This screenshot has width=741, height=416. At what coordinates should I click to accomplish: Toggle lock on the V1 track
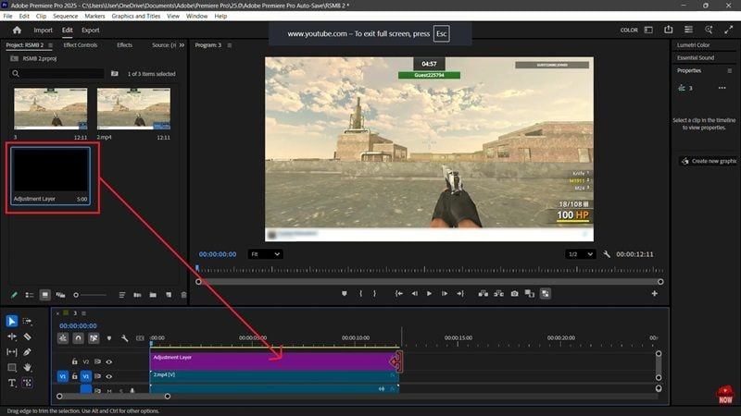pyautogui.click(x=75, y=376)
